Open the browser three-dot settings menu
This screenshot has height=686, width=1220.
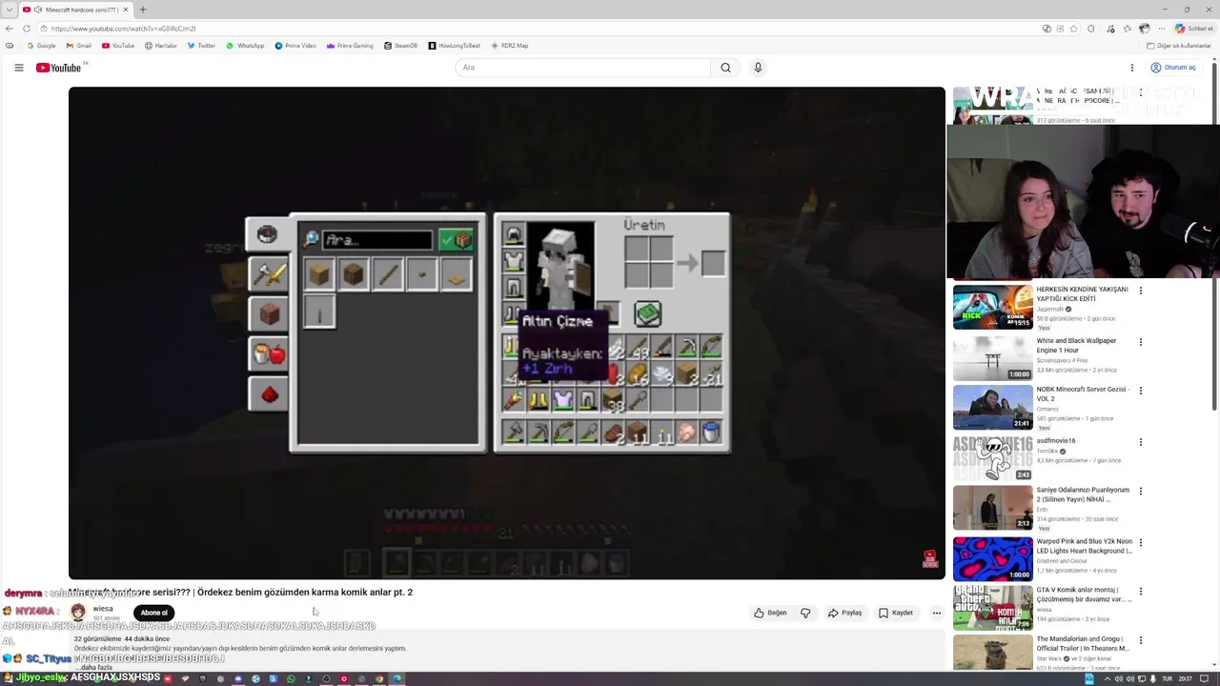[x=1161, y=29]
